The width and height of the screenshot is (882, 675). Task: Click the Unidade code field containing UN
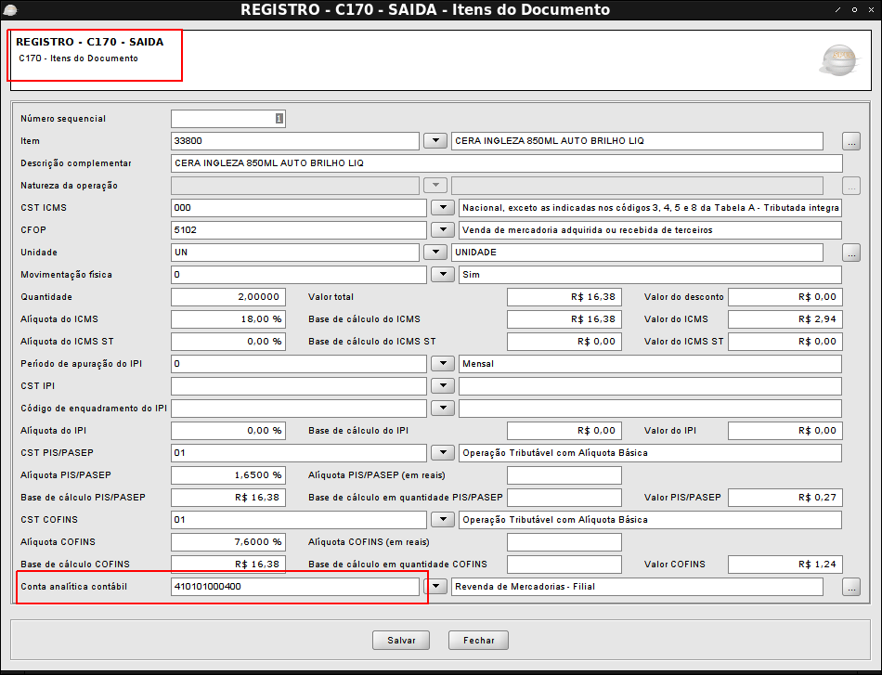295,252
